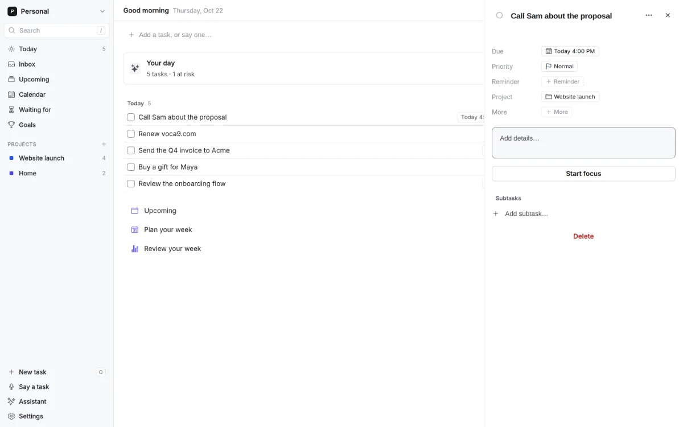This screenshot has height=427, width=683.
Task: Click the task title Call Sam about the proposal in panel
Action: tap(561, 16)
